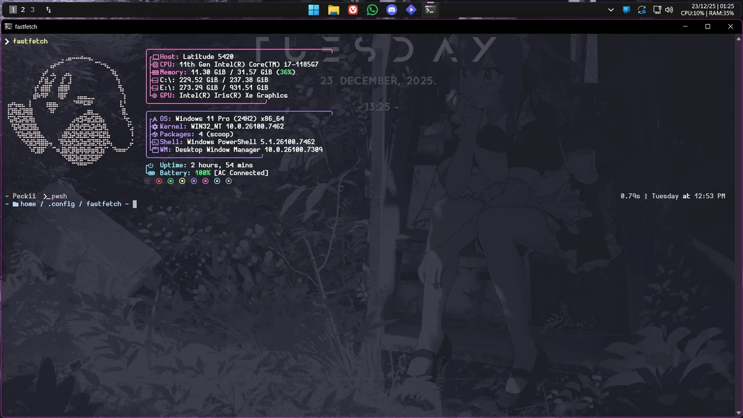Screen dimensions: 743x418
Task: Select the active Terminal icon in bar
Action: pos(430,10)
